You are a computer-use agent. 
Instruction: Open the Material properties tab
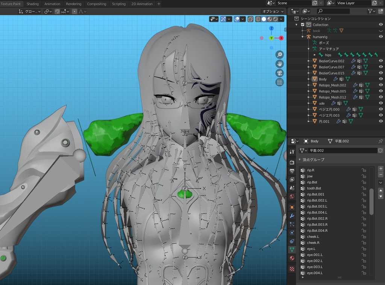point(292,258)
